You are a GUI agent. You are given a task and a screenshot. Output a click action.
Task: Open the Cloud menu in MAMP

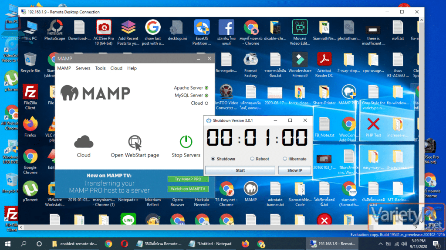[116, 68]
